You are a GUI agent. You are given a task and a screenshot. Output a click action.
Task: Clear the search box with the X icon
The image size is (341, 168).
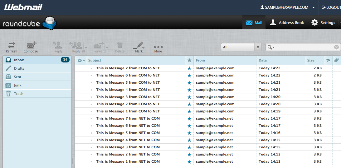(336, 47)
